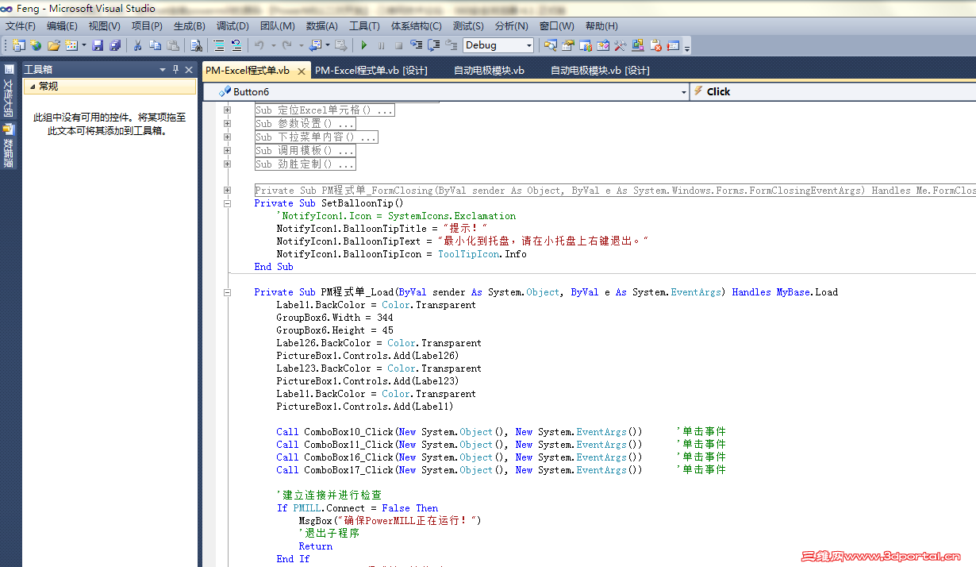976x567 pixels.
Task: Click the Start Debugging play icon
Action: [364, 45]
